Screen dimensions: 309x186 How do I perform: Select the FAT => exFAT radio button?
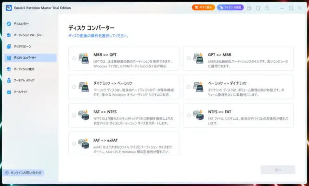[x=74, y=144]
